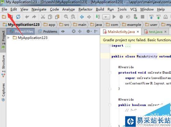Image resolution: width=171 pixels, height=127 pixels.
Task: Open the File menu
Action: click(4, 9)
